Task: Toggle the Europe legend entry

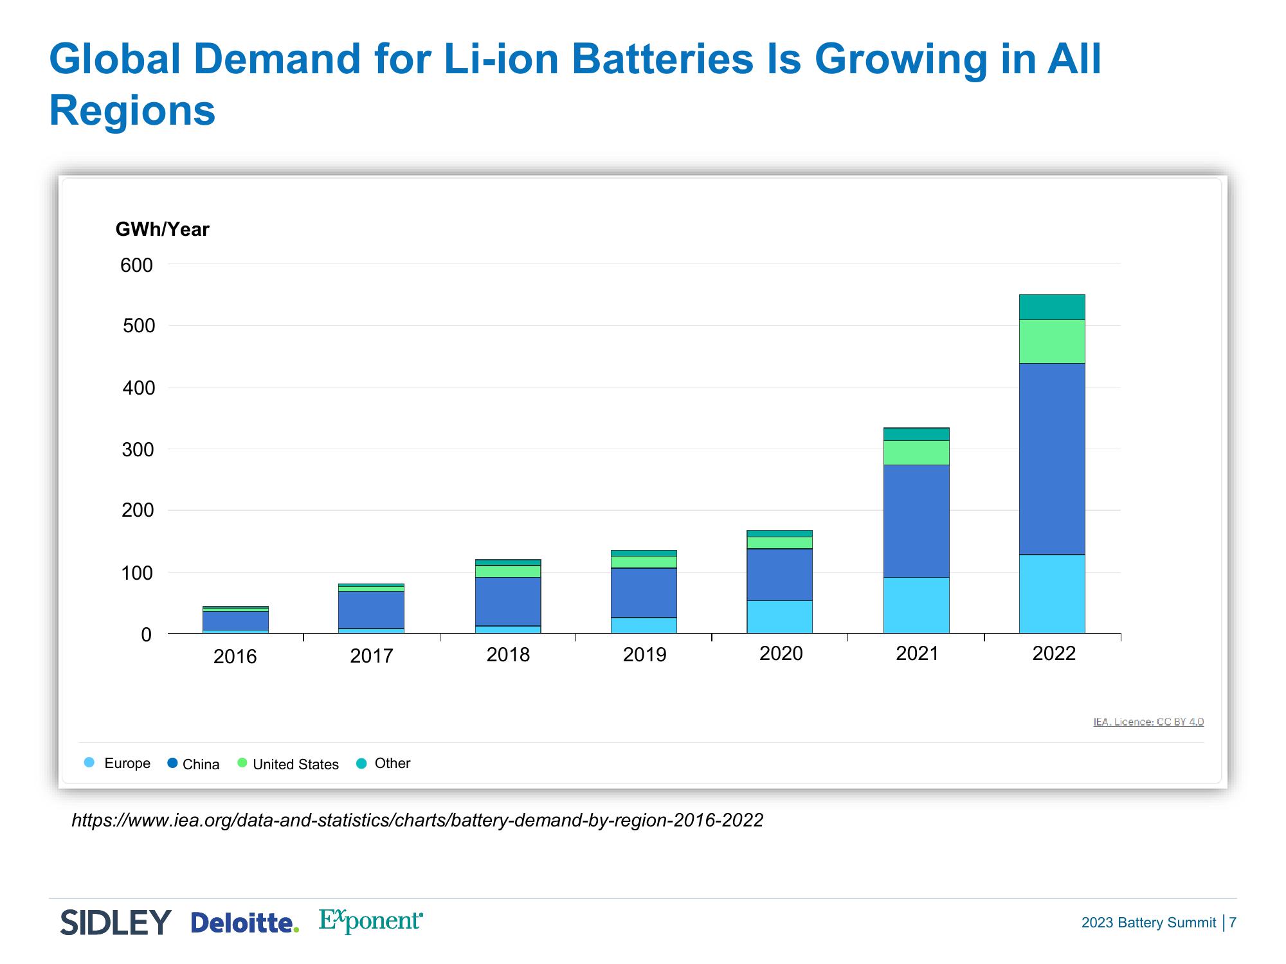Action: click(x=117, y=763)
